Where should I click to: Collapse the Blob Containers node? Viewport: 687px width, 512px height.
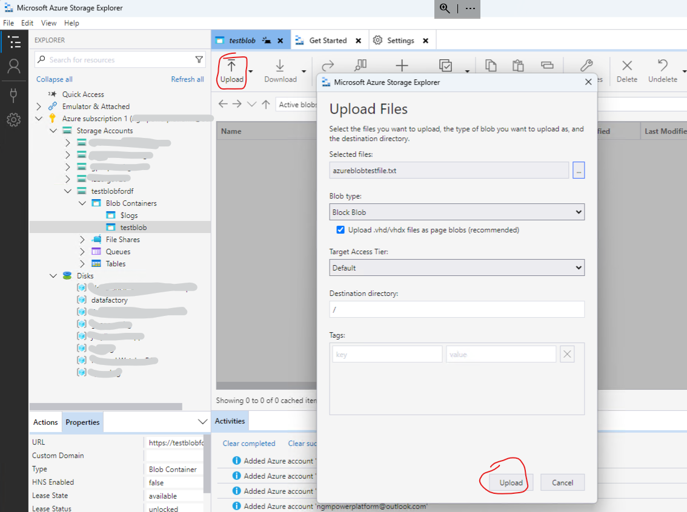click(x=82, y=203)
